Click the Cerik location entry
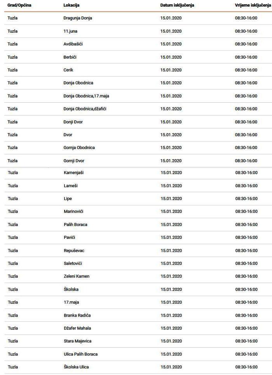This screenshot has width=272, height=375. [68, 70]
